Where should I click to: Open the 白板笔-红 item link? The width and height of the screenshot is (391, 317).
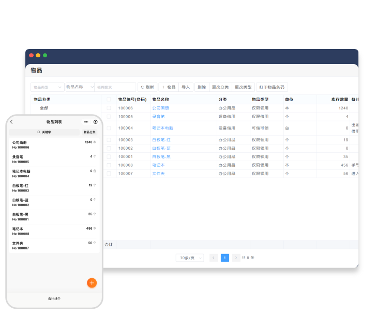click(161, 140)
